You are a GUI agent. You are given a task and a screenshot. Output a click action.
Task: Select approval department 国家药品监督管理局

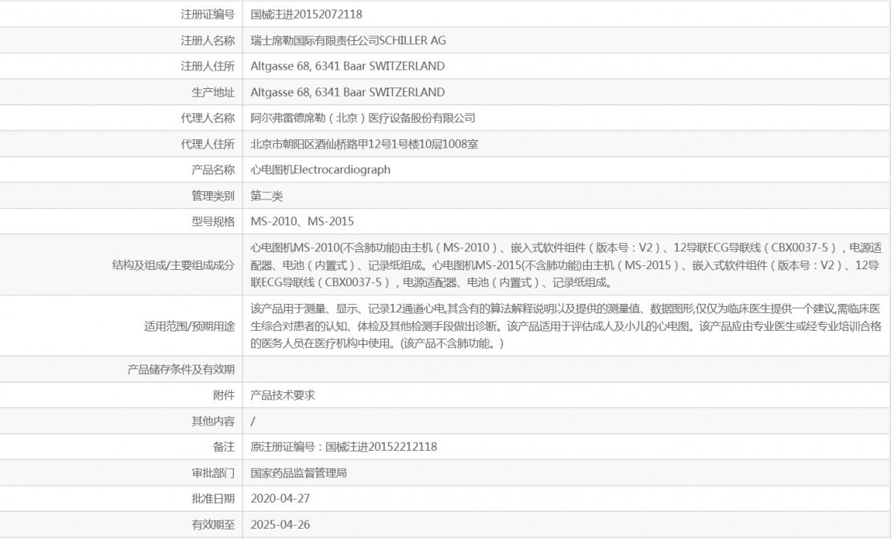pos(299,472)
